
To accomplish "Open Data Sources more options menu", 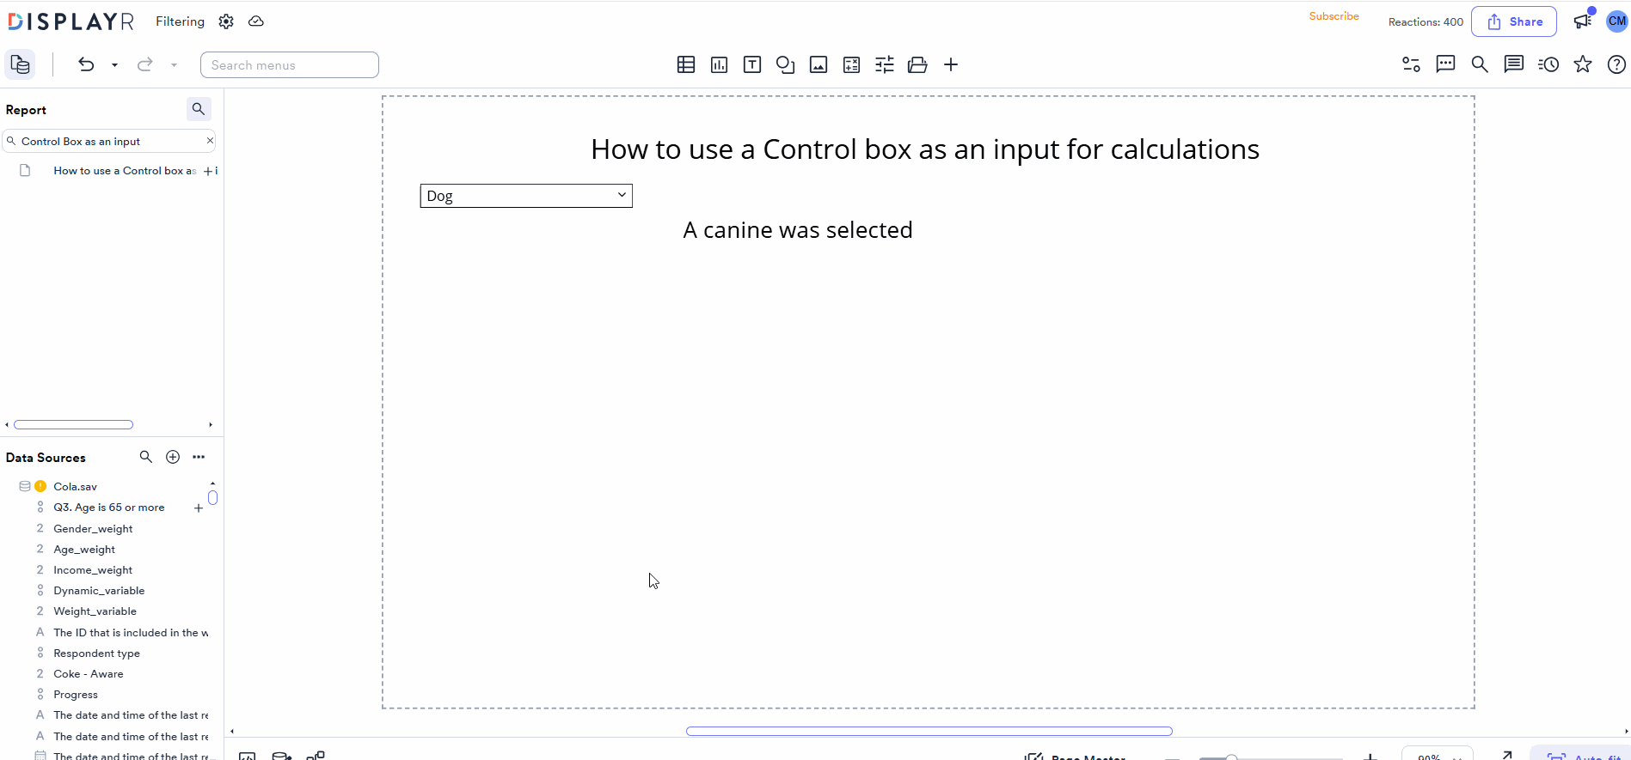I will (x=199, y=457).
